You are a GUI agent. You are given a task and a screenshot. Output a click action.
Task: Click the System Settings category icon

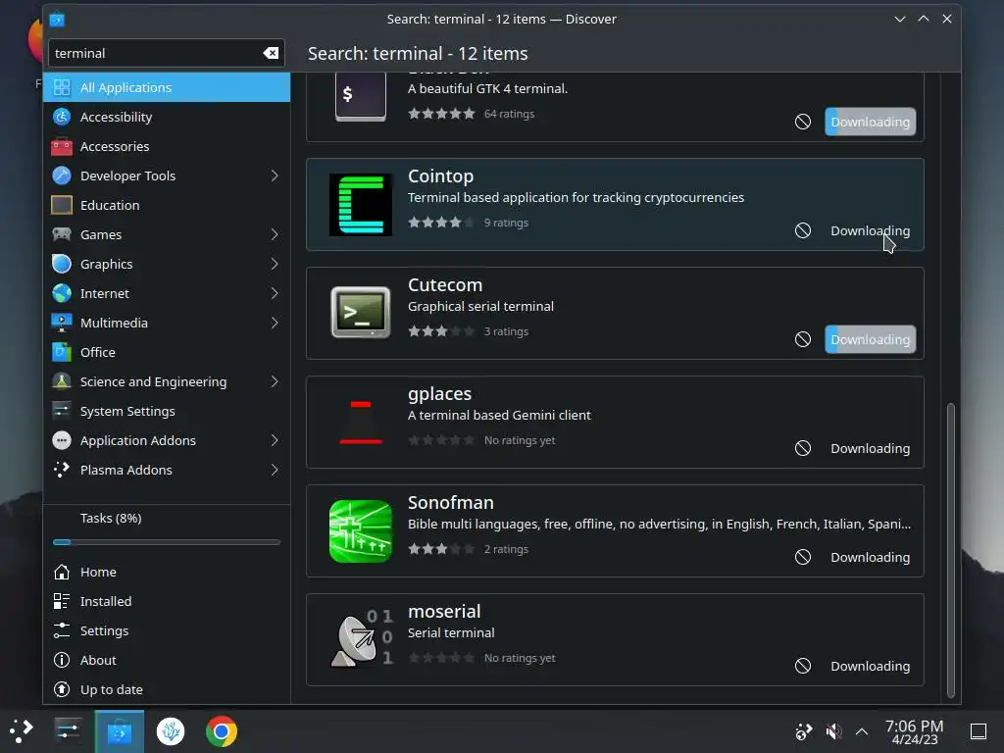(x=62, y=411)
